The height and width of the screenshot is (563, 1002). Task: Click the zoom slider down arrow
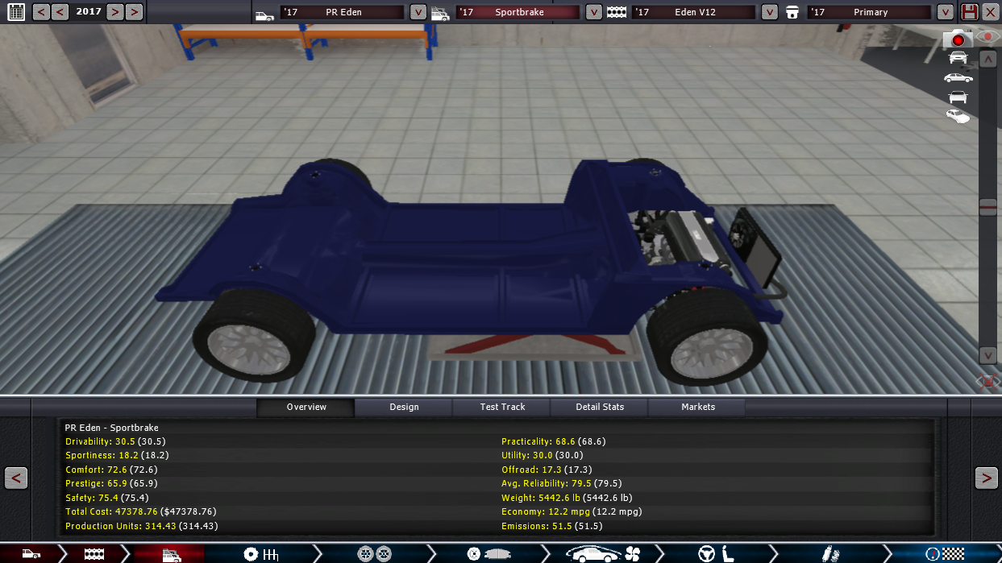[988, 355]
